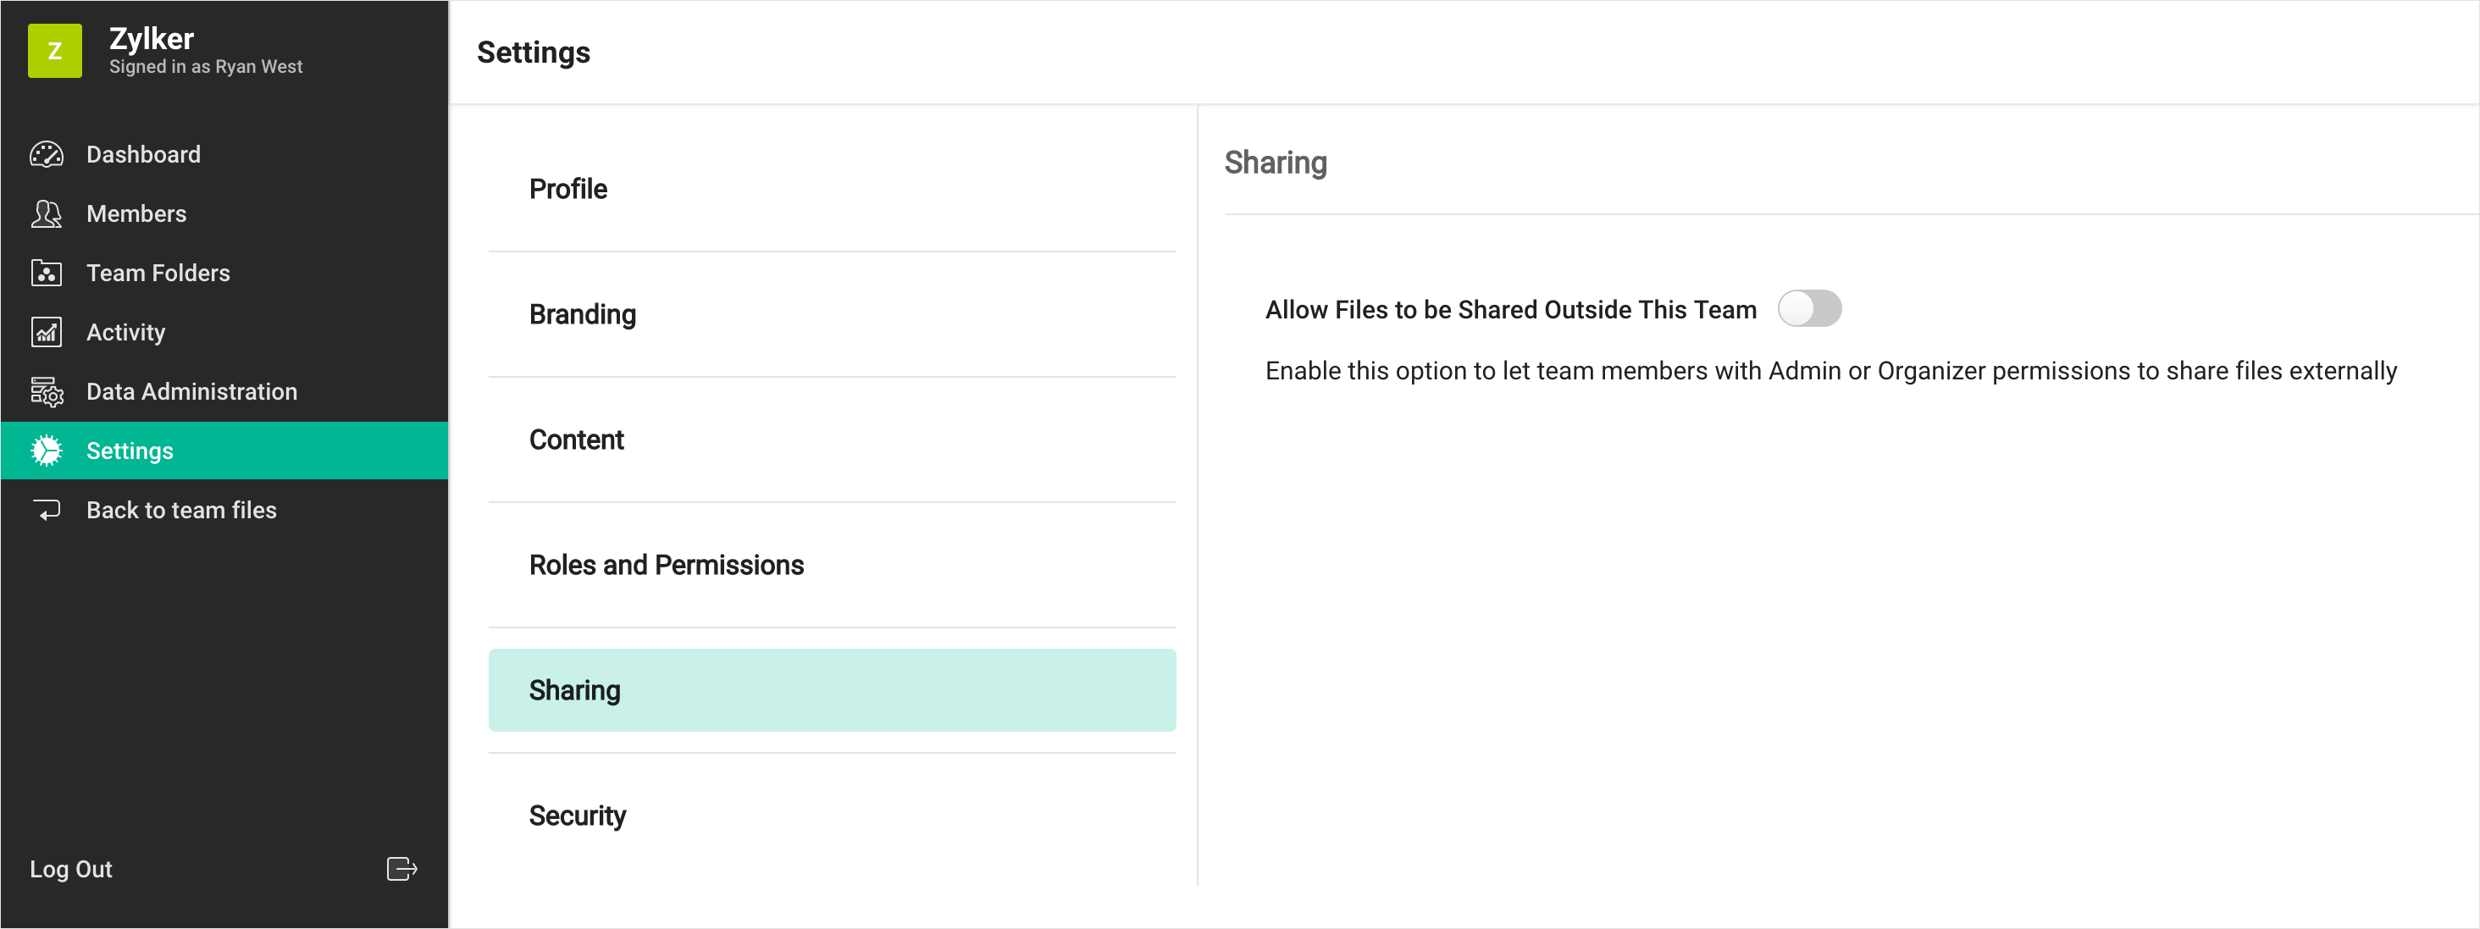Click the Team Folders icon
This screenshot has width=2480, height=929.
tap(47, 274)
